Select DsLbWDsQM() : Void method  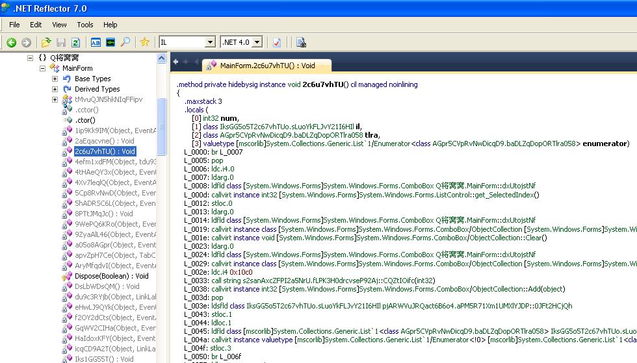tap(107, 286)
